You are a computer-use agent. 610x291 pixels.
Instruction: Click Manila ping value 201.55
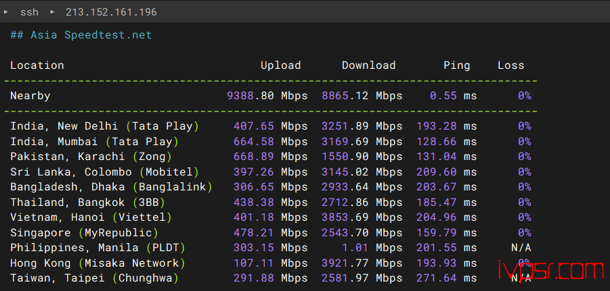click(x=437, y=248)
